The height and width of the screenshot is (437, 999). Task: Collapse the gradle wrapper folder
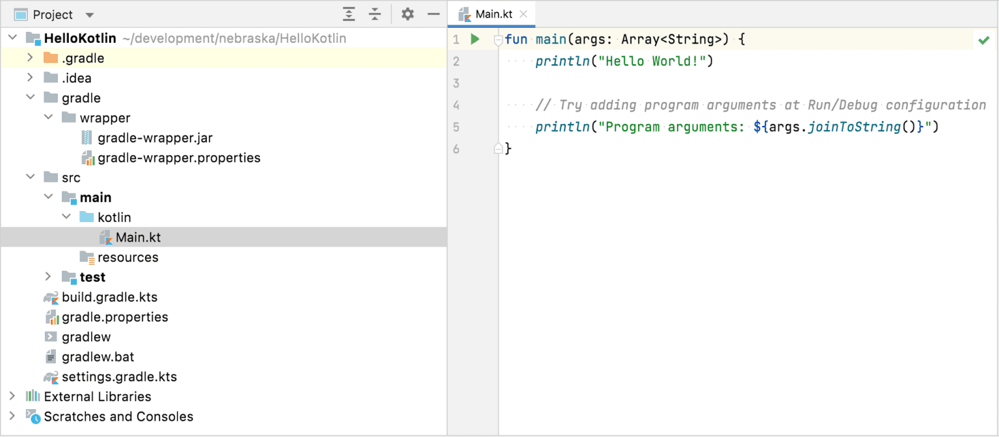coord(47,118)
